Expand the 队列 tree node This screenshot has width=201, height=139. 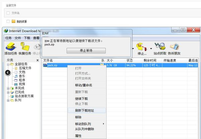point(8,100)
